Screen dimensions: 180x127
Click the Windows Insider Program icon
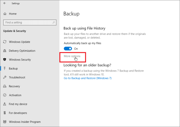[5, 122]
